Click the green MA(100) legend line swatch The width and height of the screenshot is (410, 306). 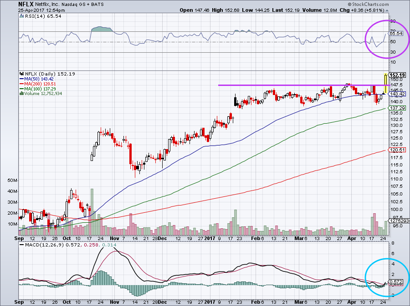22,89
